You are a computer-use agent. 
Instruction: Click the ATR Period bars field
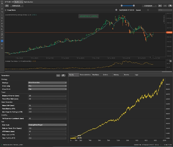47,131
